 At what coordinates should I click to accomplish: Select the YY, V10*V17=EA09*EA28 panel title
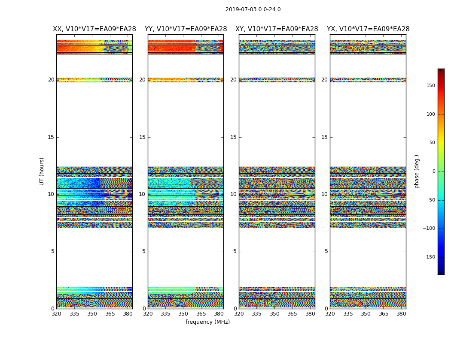tap(186, 29)
